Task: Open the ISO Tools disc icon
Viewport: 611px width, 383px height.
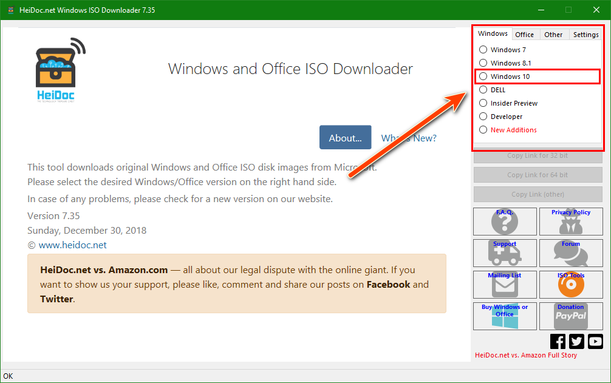Action: [x=571, y=285]
